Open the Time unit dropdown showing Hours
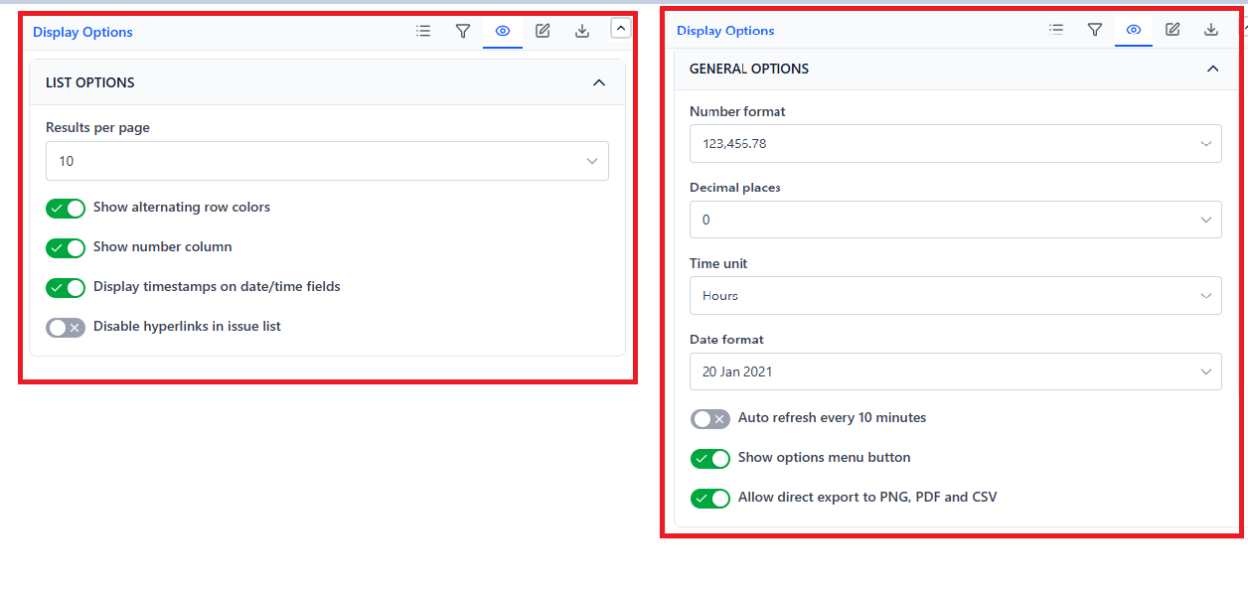This screenshot has width=1248, height=590. coord(956,296)
